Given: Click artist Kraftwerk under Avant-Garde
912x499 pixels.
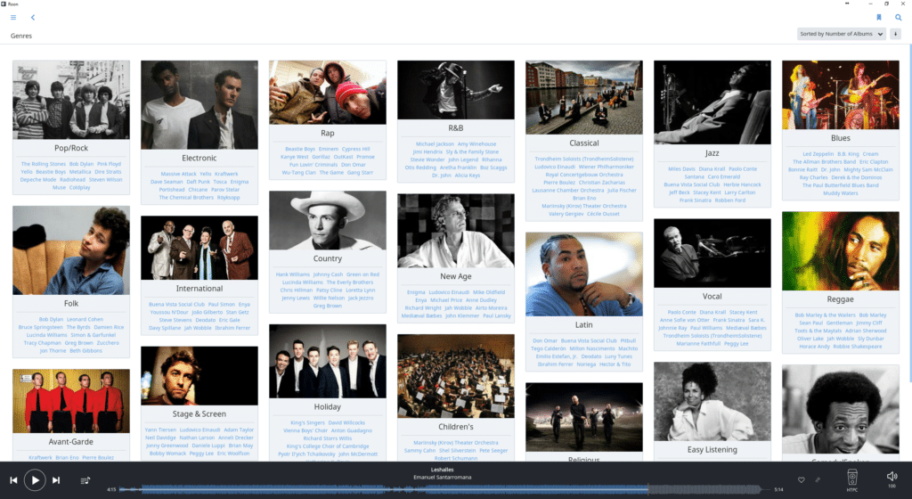Looking at the screenshot, I should coord(40,458).
